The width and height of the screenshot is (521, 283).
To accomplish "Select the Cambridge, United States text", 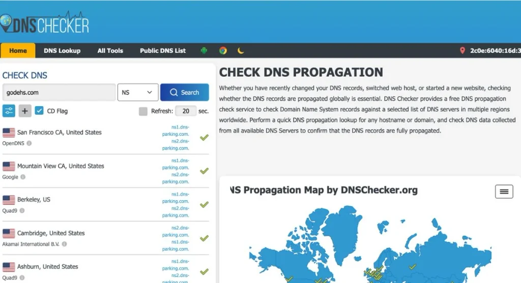I will tap(51, 233).
